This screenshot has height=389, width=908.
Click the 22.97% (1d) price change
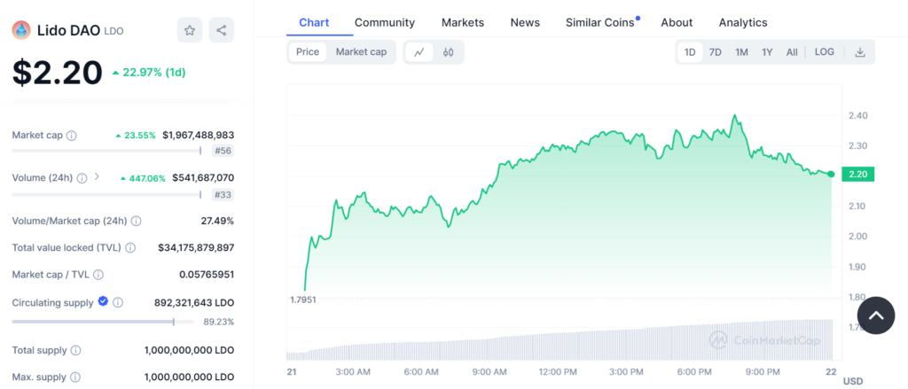149,73
